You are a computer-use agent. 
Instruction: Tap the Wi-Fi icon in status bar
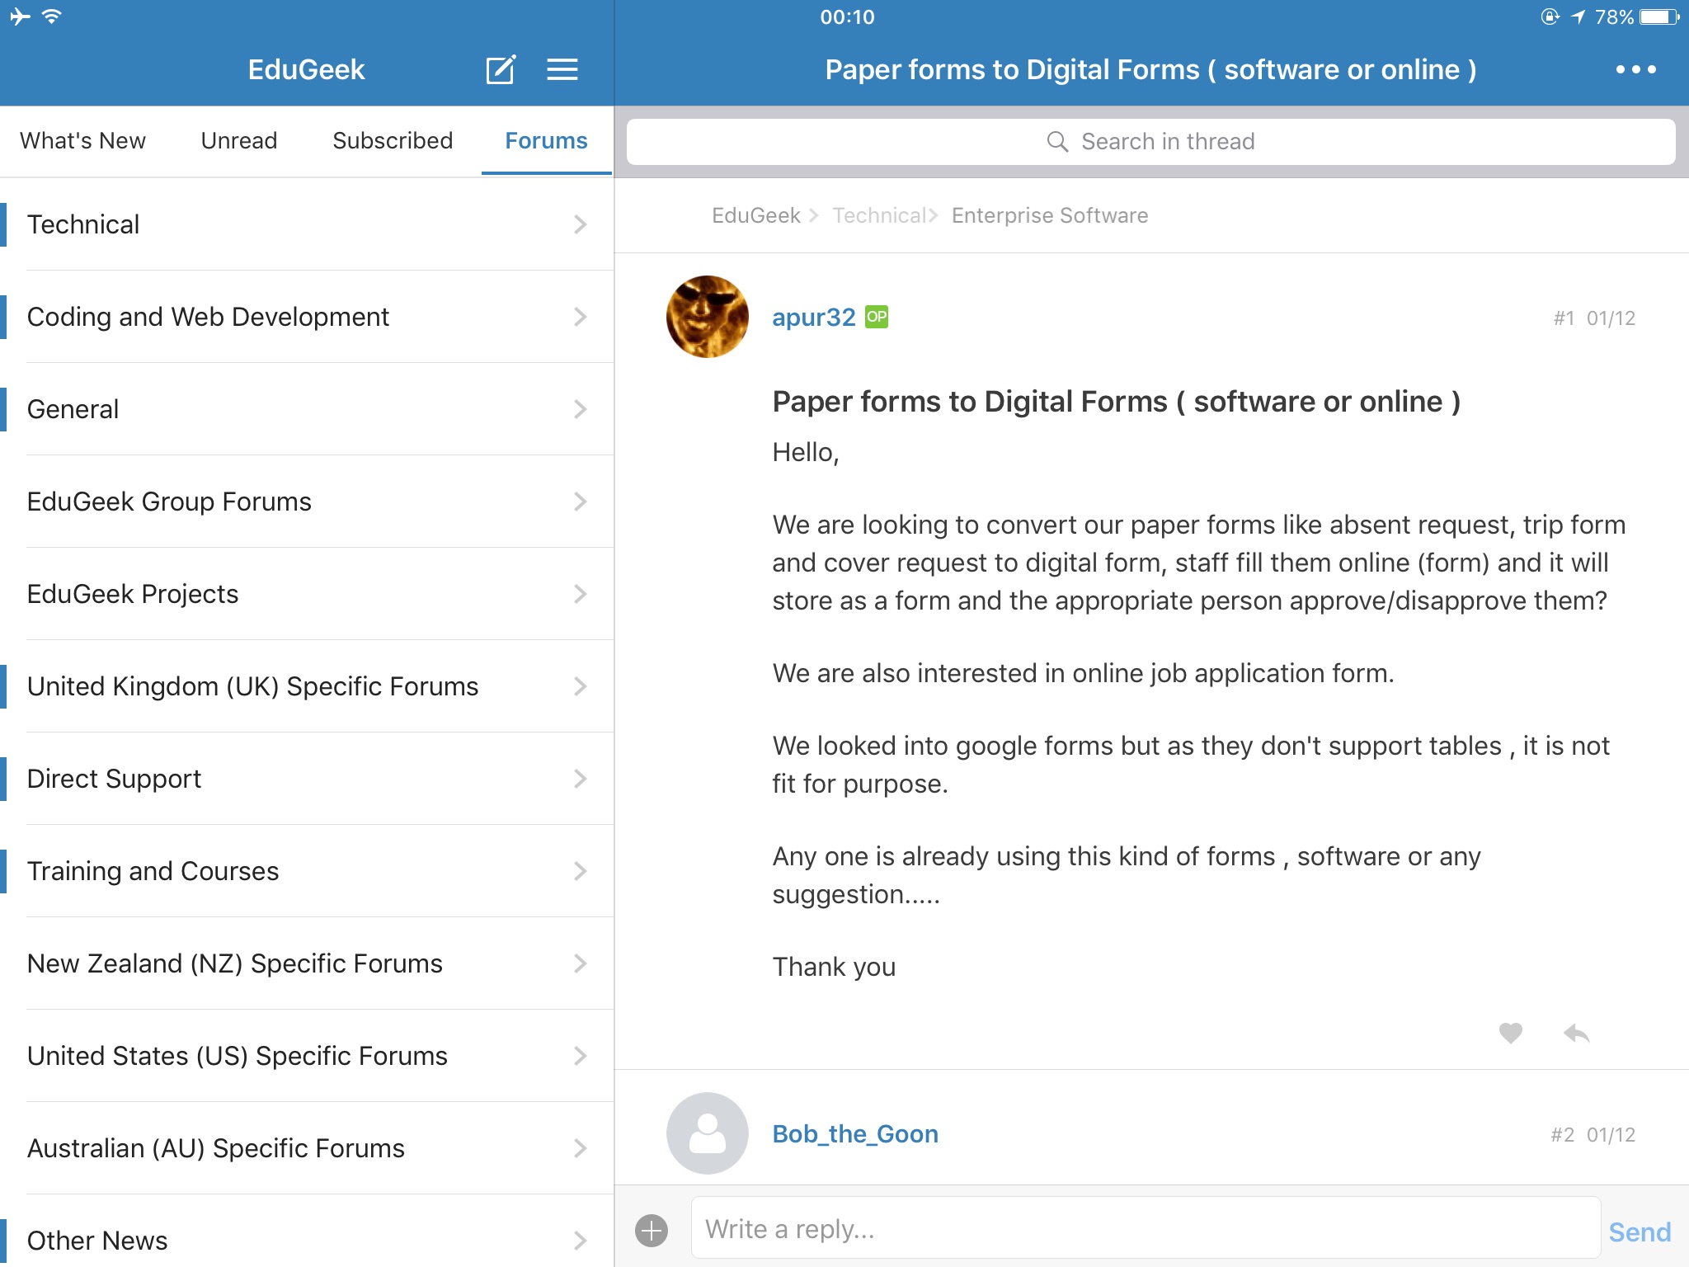coord(52,16)
